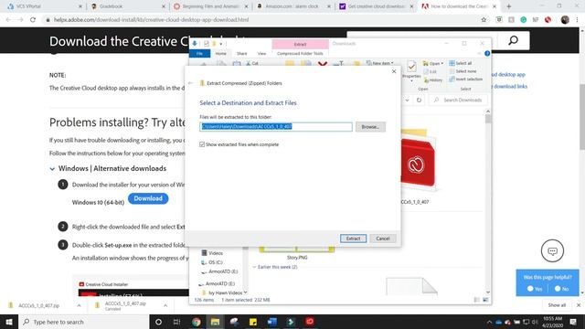Click the Search Downloads box
The image size is (585, 329).
point(458,100)
